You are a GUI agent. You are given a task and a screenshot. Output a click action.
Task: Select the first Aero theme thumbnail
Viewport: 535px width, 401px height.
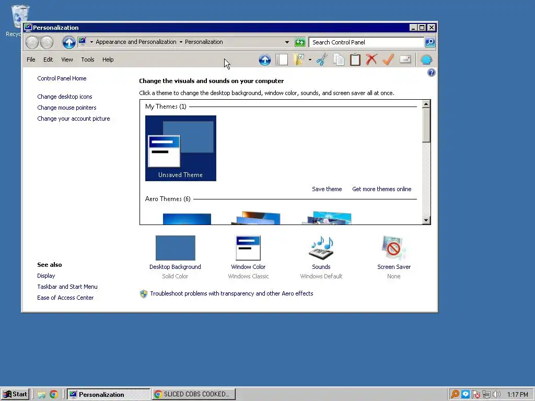pyautogui.click(x=187, y=219)
